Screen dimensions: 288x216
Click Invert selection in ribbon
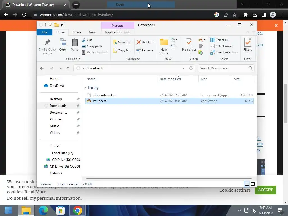[x=224, y=52]
